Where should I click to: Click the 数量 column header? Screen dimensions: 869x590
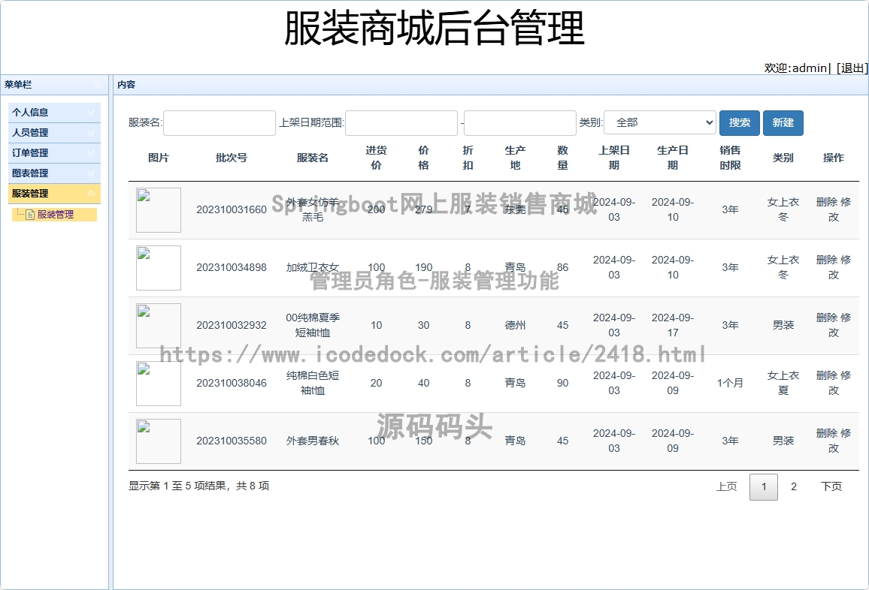562,158
